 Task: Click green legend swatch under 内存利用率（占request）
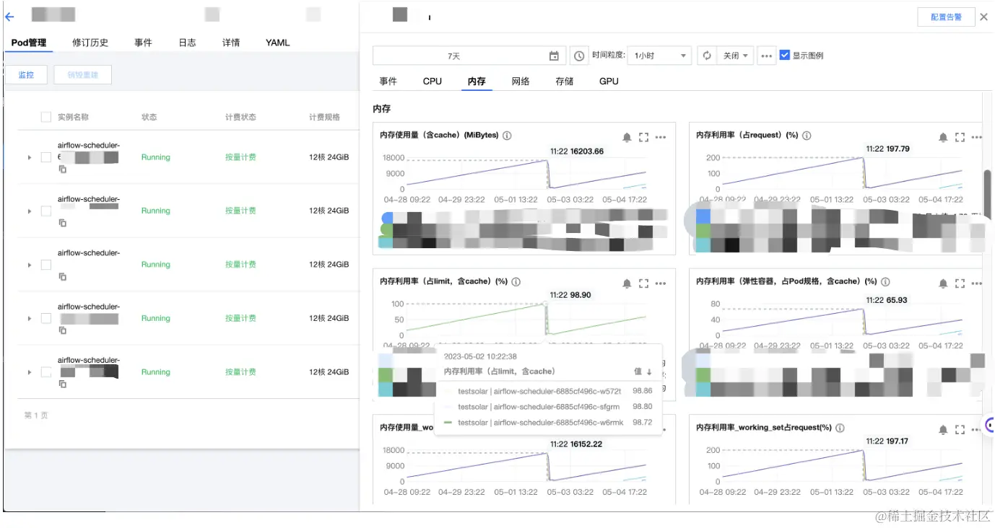(x=703, y=231)
